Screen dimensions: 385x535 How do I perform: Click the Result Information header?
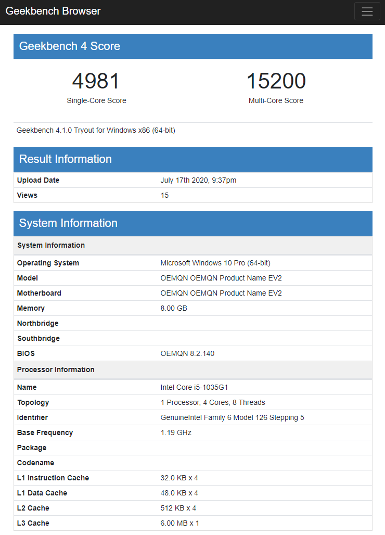[x=193, y=159]
